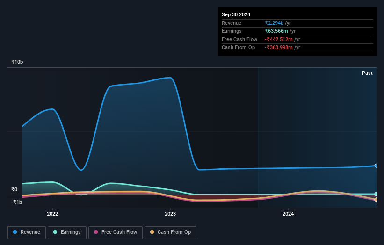384x245 pixels.
Task: Click the Revenue label in tooltip
Action: click(x=232, y=23)
